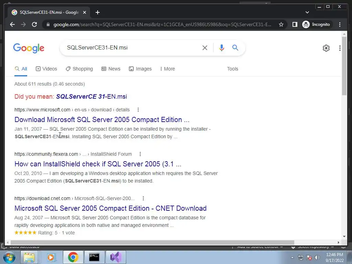Show hidden system tray icons
The image size is (352, 264).
[292, 257]
